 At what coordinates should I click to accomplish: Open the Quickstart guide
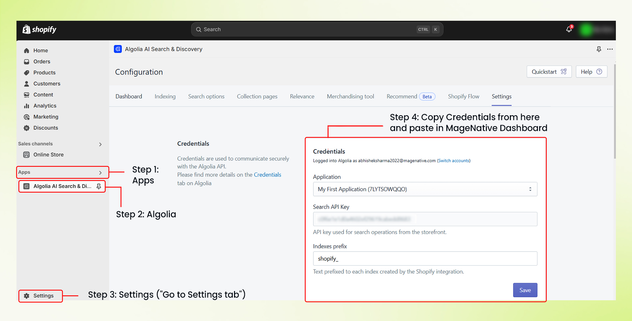coord(548,71)
